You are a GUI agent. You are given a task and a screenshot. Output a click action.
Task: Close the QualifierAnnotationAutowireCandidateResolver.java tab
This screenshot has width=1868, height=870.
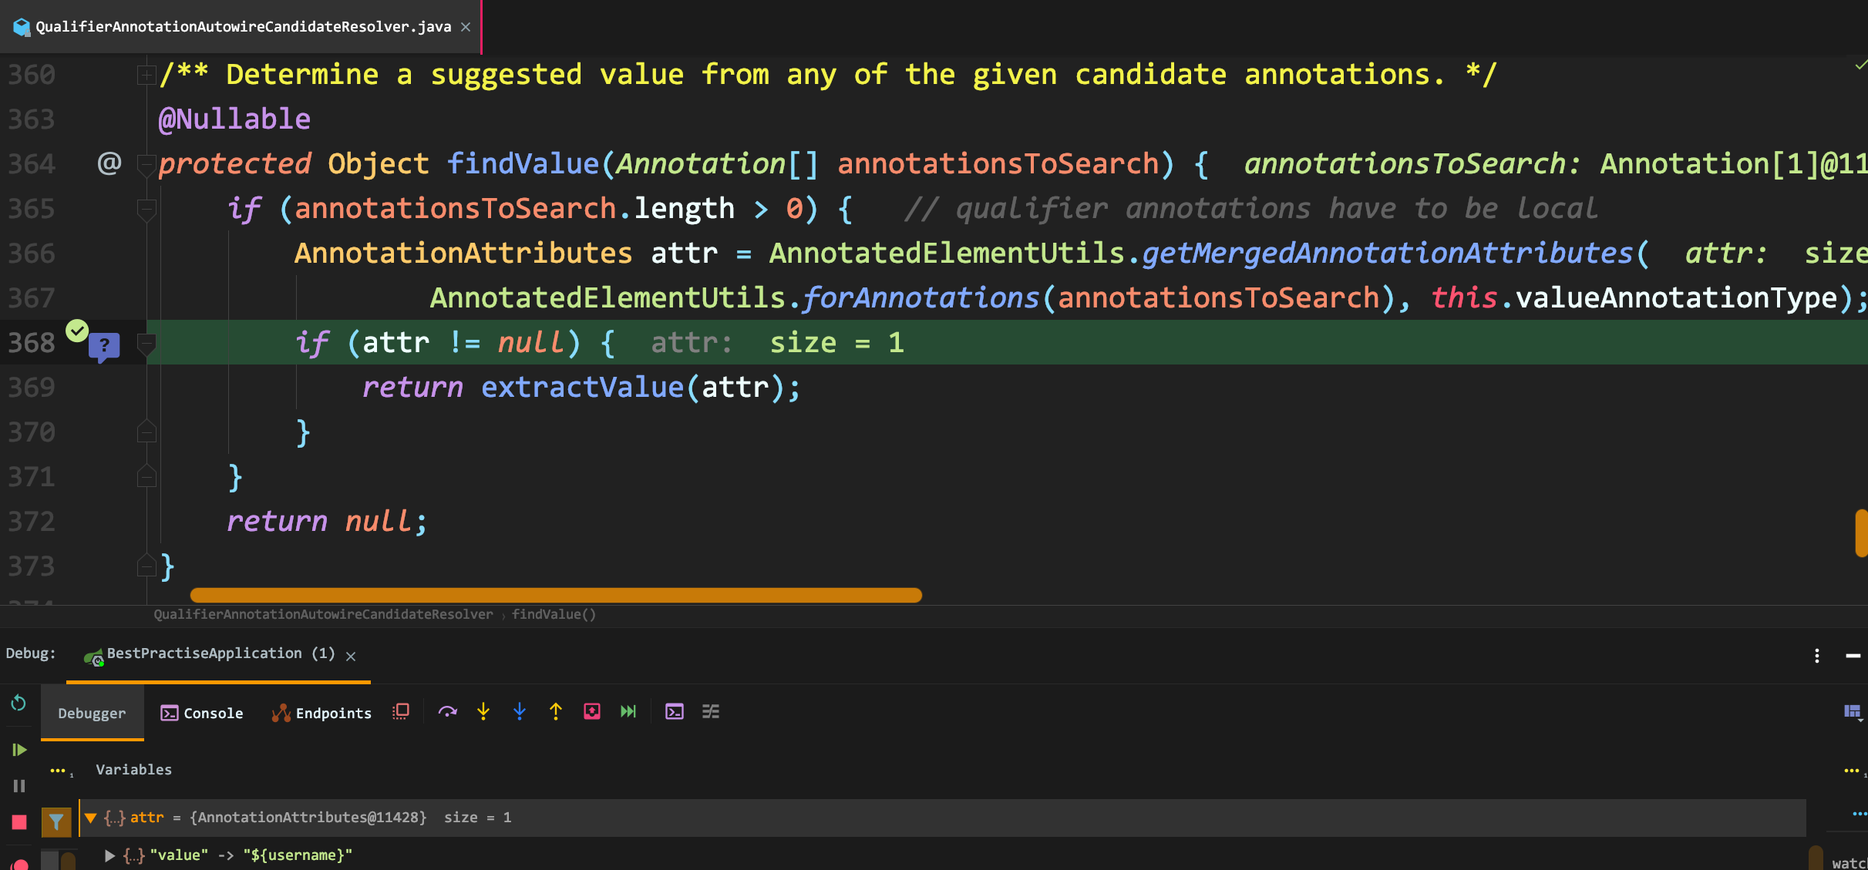click(x=466, y=27)
